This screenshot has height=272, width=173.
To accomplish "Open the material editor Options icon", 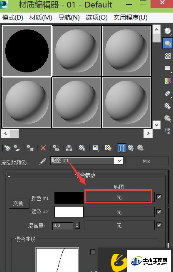I will 167,106.
